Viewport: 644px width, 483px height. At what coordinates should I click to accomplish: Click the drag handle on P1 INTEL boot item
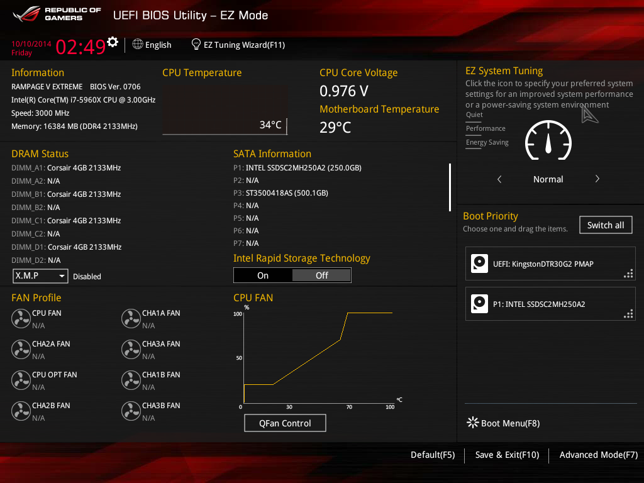coord(628,314)
